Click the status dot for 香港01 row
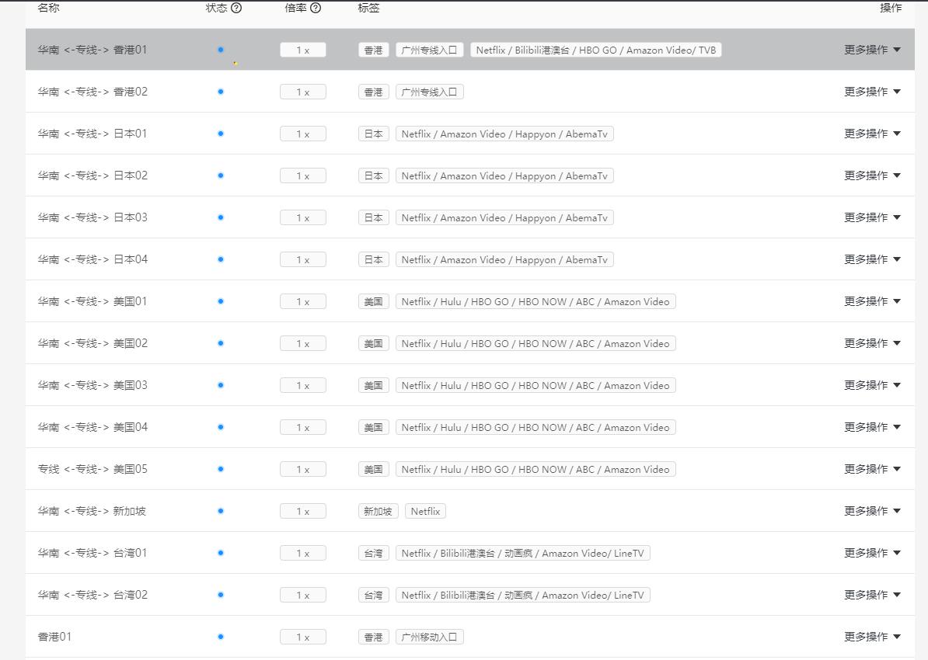The image size is (928, 660). (x=221, y=637)
